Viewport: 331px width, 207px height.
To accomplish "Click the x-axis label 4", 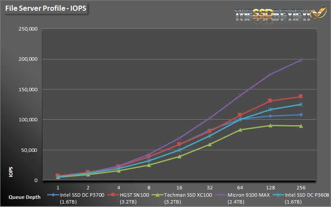I will coord(119,188).
